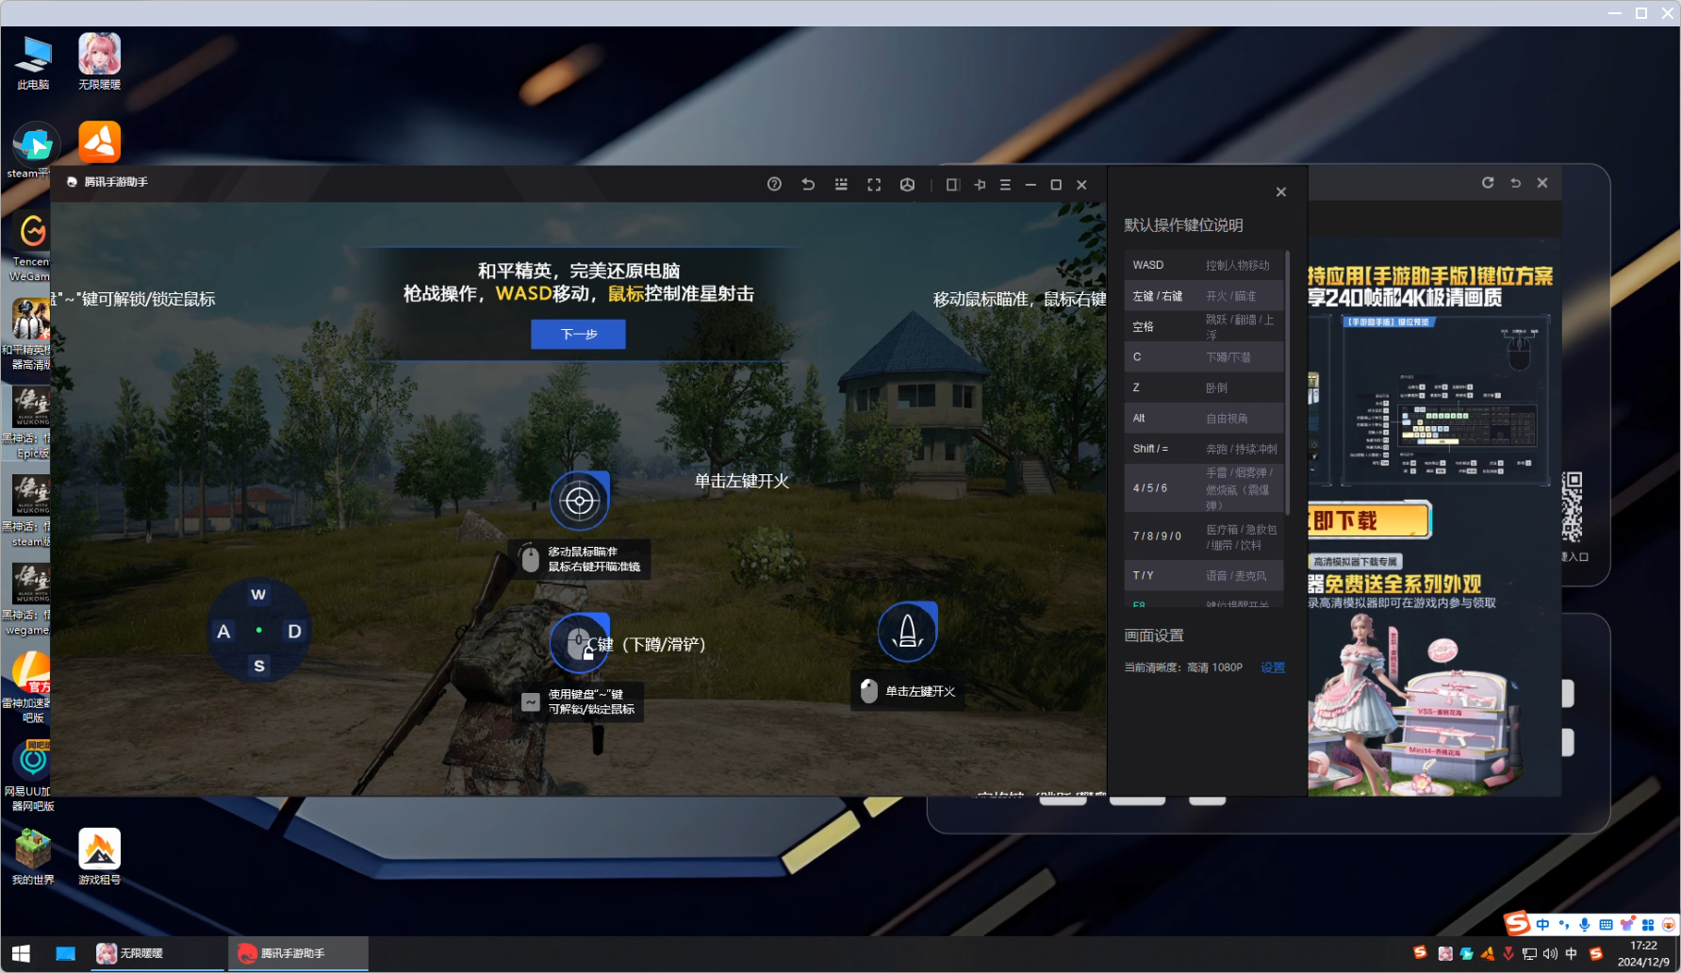Open the keyboard mapping icon in toolbar
The width and height of the screenshot is (1681, 973).
point(841,185)
